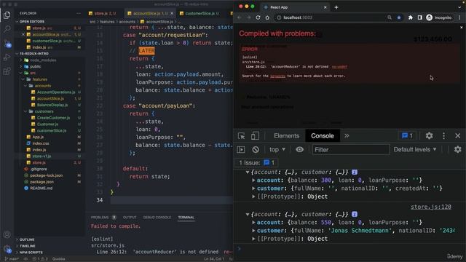The image size is (466, 262).
Task: Open AccountOperations.js in file tree
Action: (56, 92)
